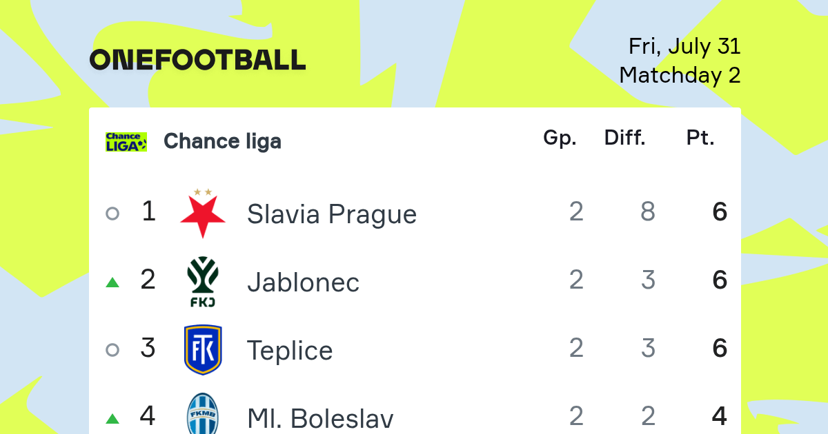Click the green up arrow beside Jablonec
The image size is (828, 434).
pyautogui.click(x=112, y=282)
